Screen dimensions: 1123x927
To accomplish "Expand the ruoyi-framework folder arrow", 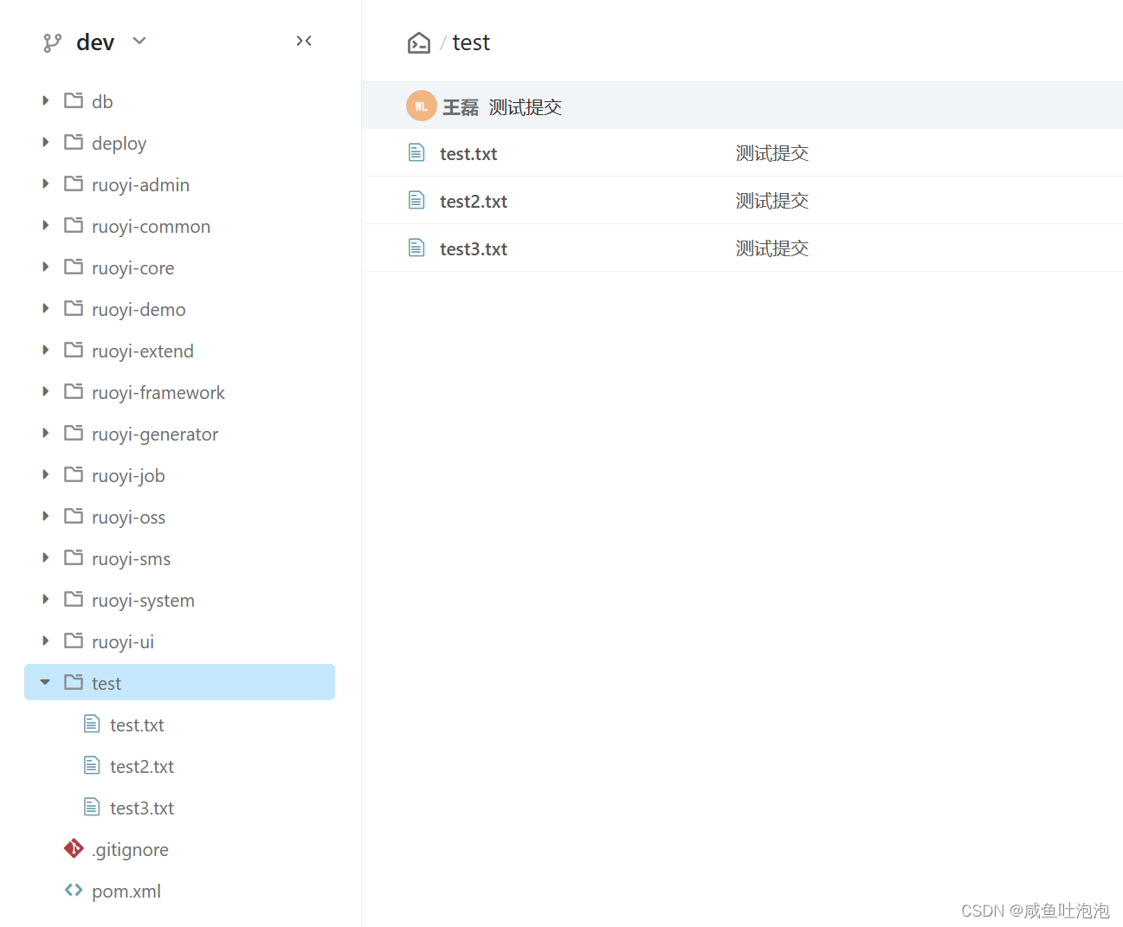I will pyautogui.click(x=46, y=392).
